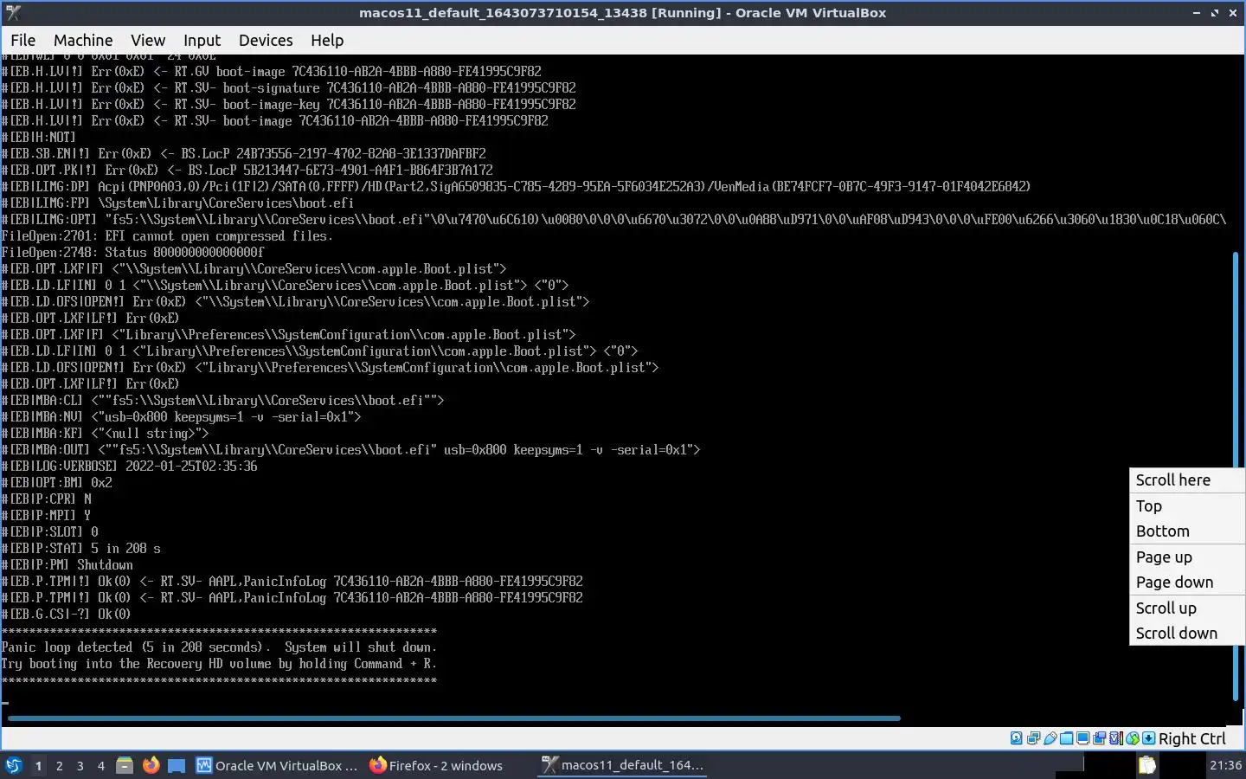Open the Lubuntu start menu icon
The height and width of the screenshot is (779, 1246).
(13, 765)
